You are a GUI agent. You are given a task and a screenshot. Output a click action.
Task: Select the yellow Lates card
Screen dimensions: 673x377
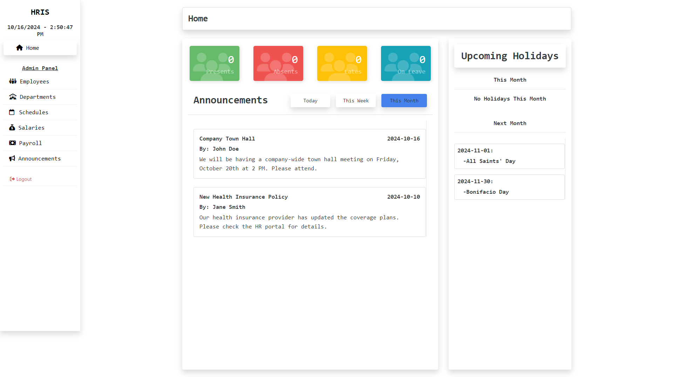coord(342,63)
